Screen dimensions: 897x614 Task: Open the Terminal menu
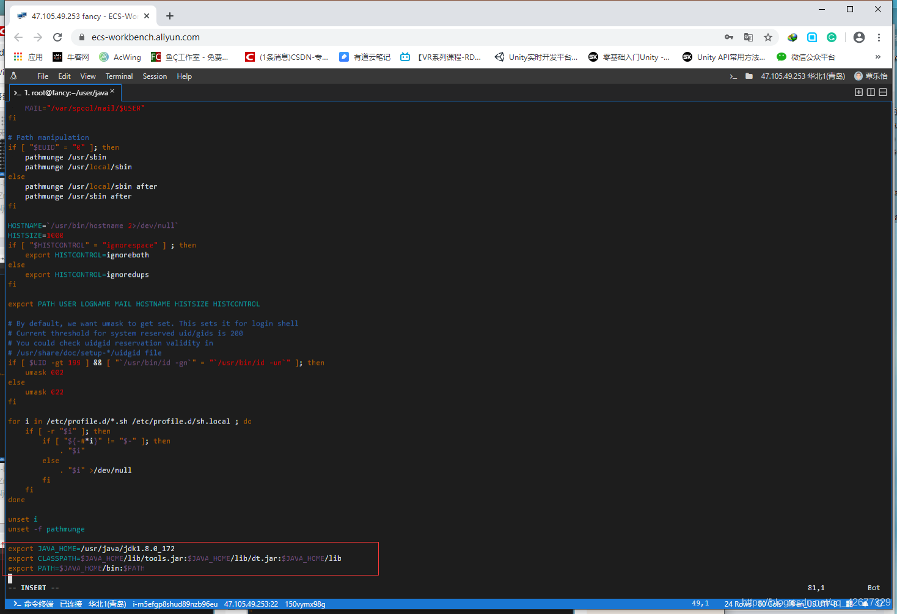pos(119,76)
